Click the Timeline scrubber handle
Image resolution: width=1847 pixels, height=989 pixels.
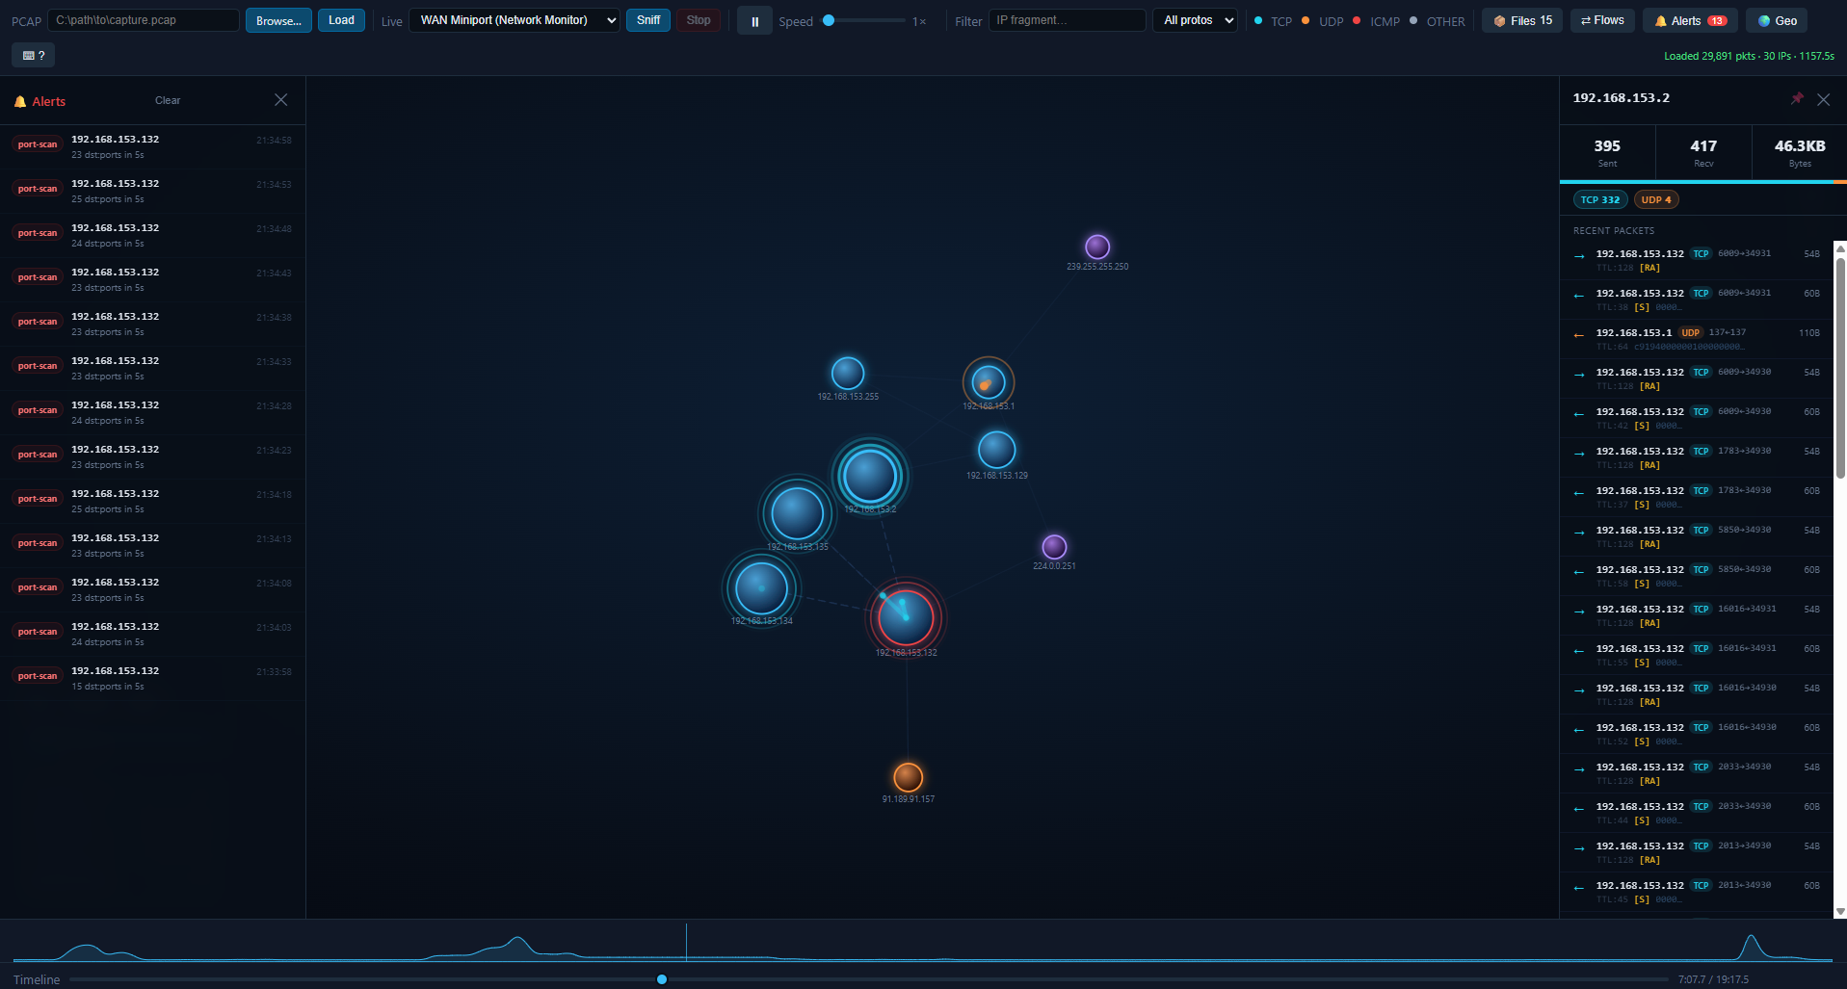tap(662, 979)
